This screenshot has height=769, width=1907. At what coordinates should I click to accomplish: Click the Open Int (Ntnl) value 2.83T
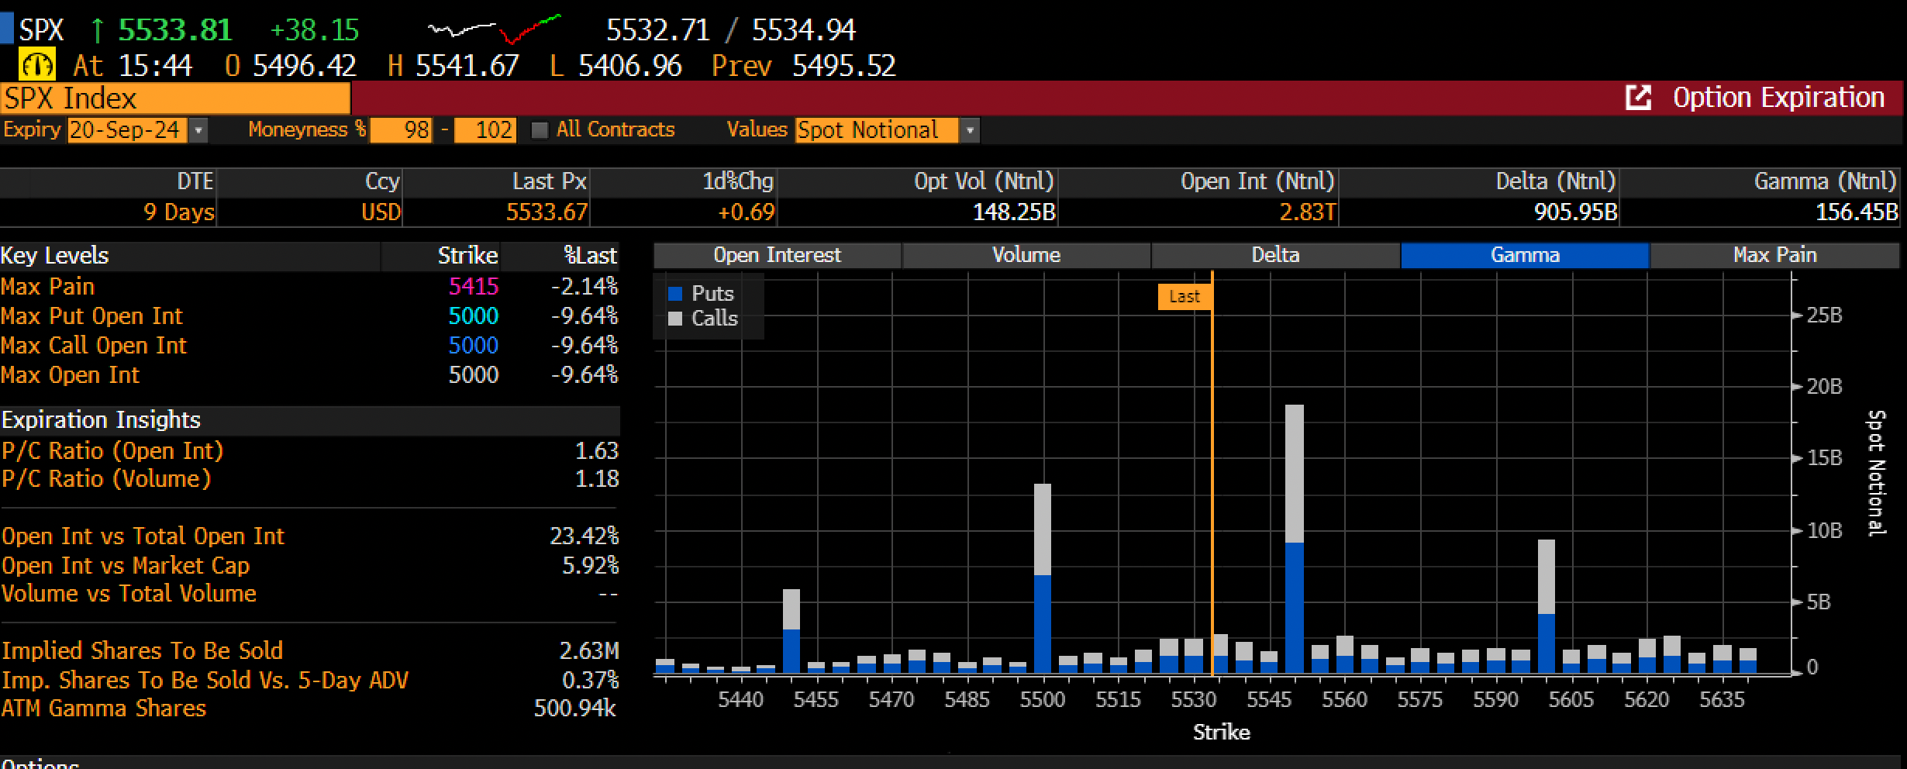(1307, 212)
